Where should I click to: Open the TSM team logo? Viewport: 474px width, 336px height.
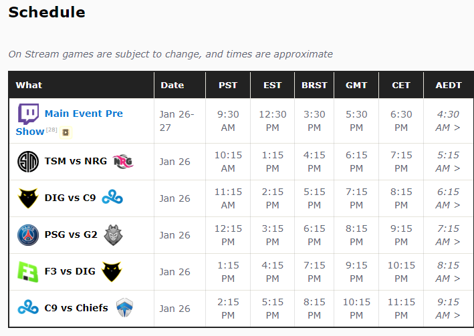click(28, 162)
